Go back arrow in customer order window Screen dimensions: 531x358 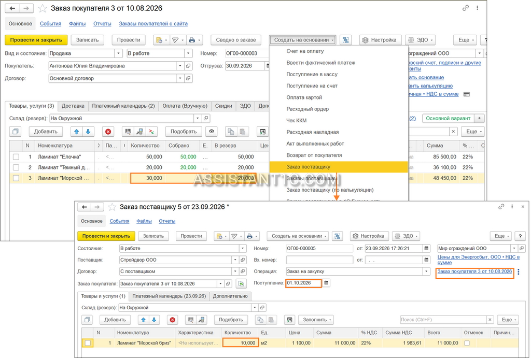click(x=12, y=8)
